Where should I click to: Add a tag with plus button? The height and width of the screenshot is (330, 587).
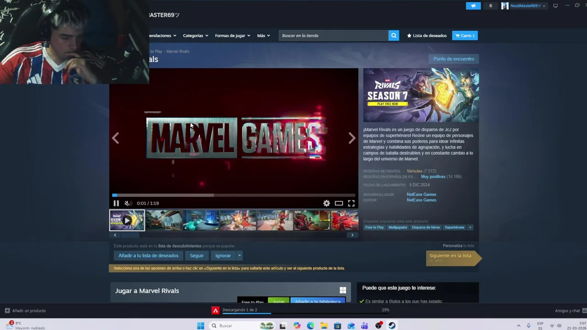[470, 227]
